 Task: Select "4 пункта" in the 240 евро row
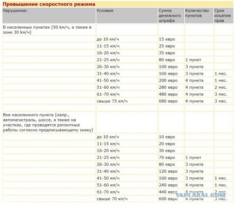coord(194,185)
